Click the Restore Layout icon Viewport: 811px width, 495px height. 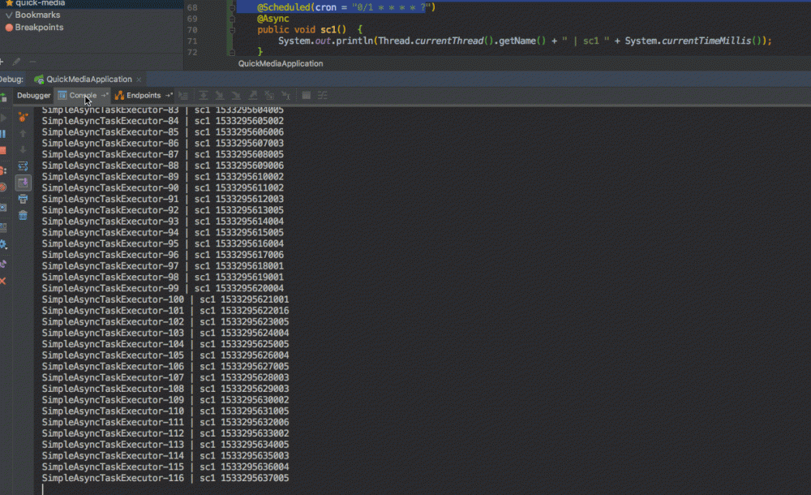3,227
